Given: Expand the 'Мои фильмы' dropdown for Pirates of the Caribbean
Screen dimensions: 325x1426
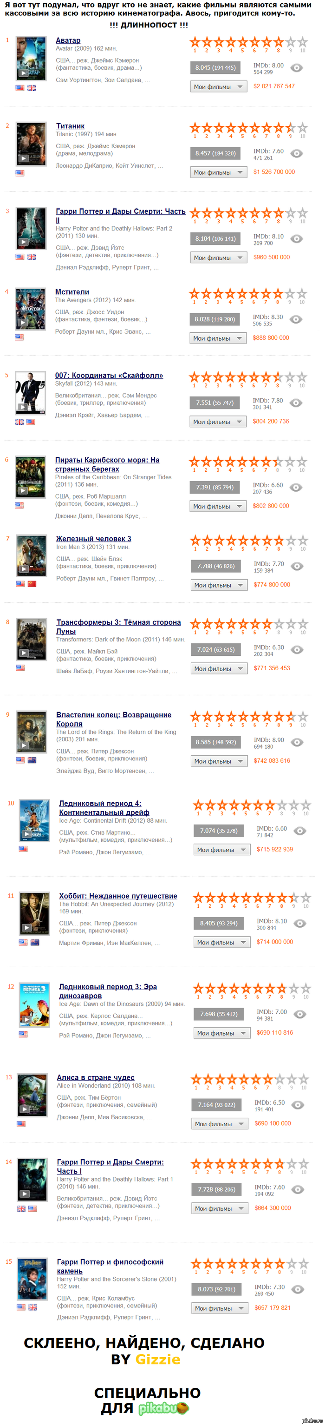Looking at the screenshot, I should pyautogui.click(x=218, y=507).
